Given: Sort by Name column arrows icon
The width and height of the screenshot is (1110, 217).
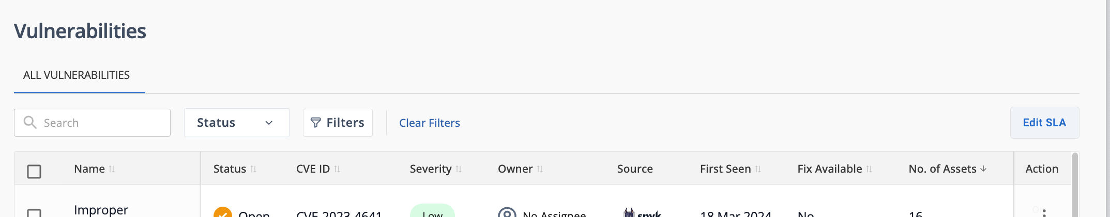Looking at the screenshot, I should coord(112,169).
